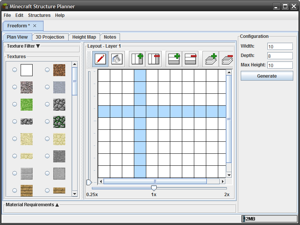Click the grid vertical scroll down arrow
This screenshot has width=300, height=225.
click(x=229, y=175)
